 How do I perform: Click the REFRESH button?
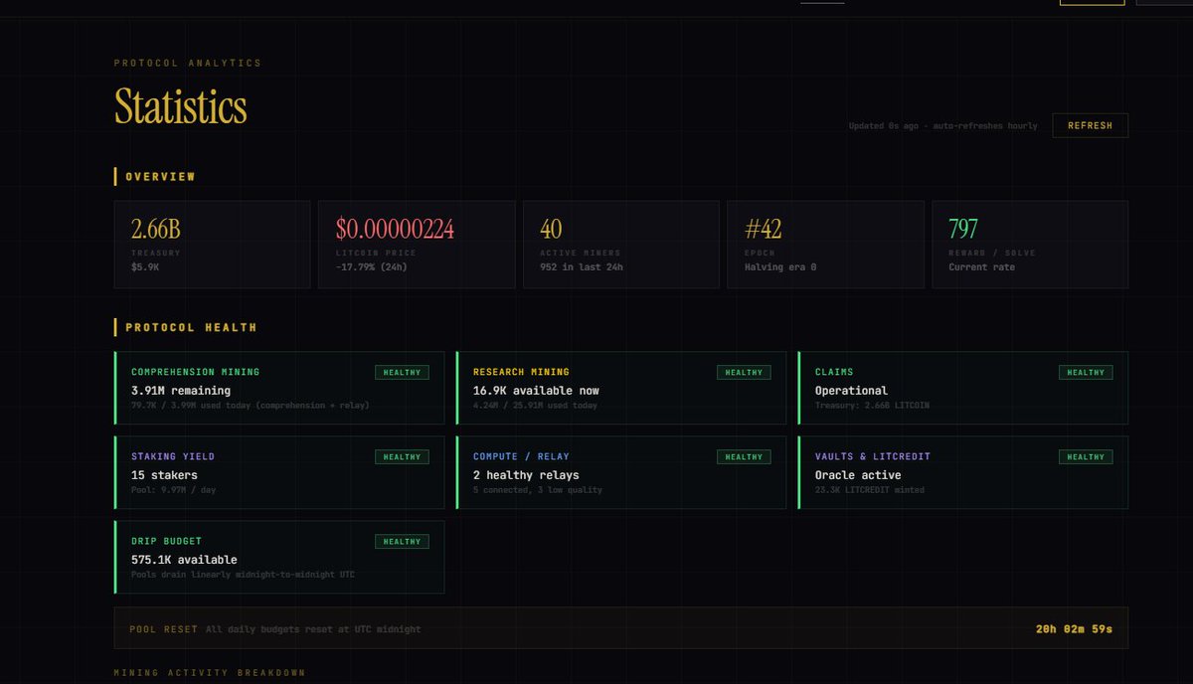click(x=1090, y=125)
